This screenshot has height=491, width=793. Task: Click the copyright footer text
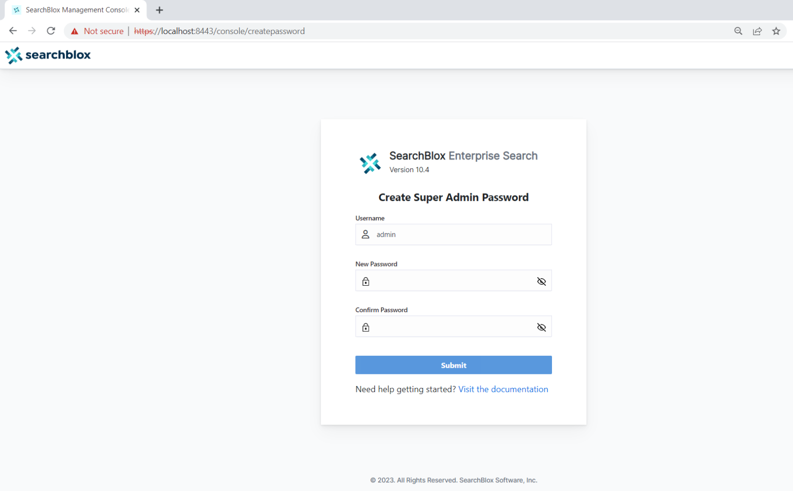(453, 480)
